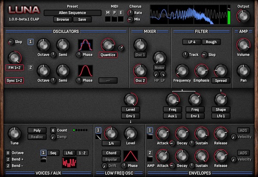The height and width of the screenshot is (177, 258).
Task: Open the LFO Chord mode dropdown
Action: pos(111,153)
